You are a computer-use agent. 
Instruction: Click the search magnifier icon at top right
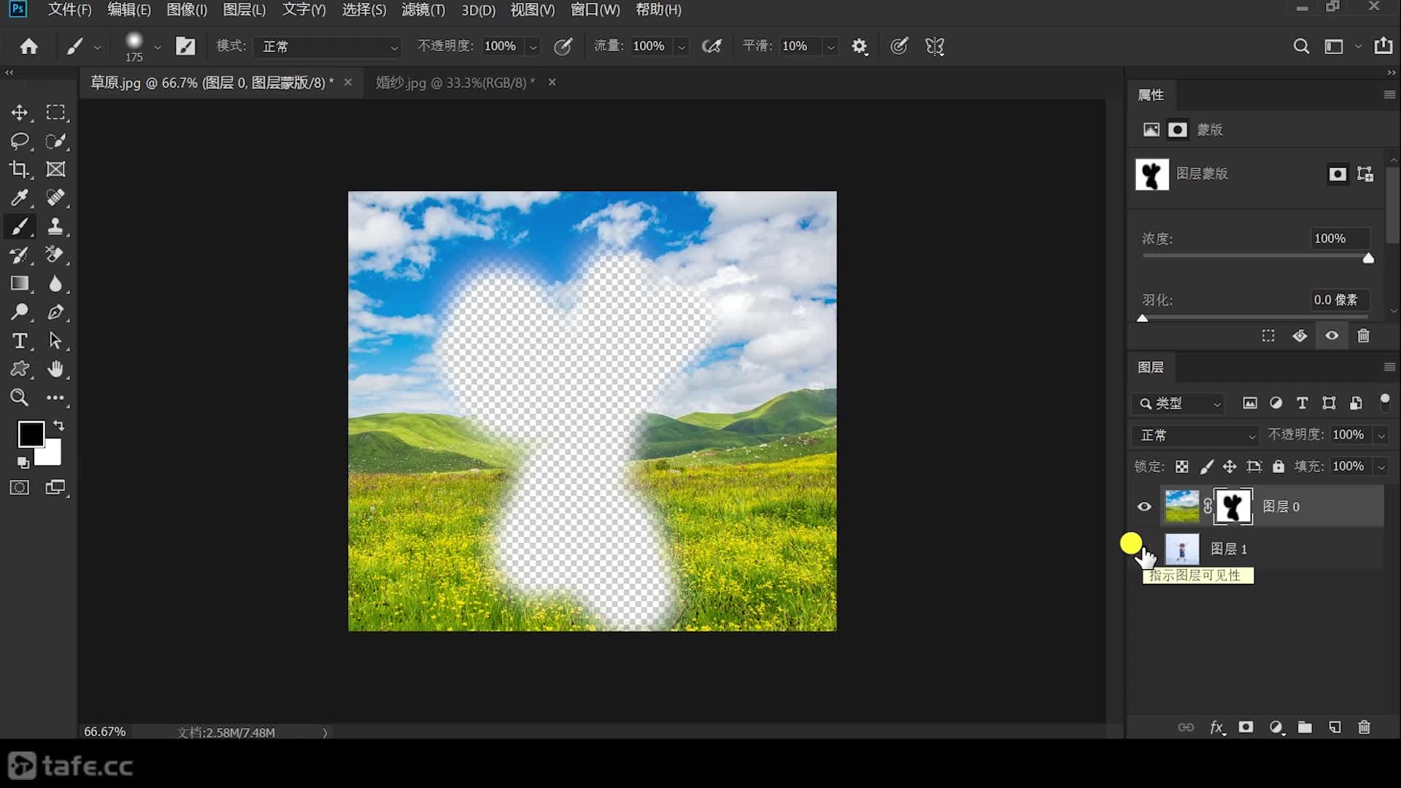tap(1301, 47)
